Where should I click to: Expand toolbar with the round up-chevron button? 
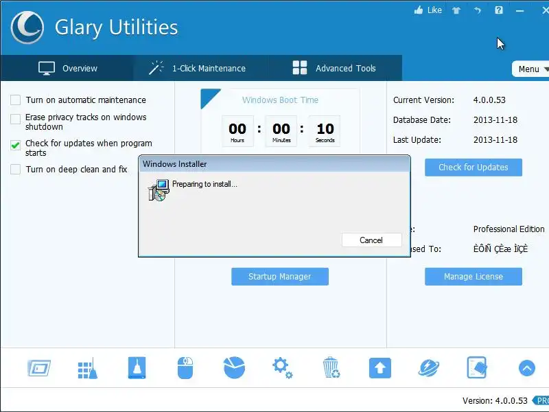[526, 368]
